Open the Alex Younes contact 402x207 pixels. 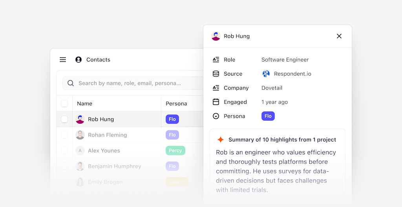[104, 151]
